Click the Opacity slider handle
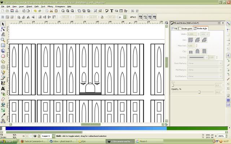The width and height of the screenshot is (231, 144). pos(199,92)
